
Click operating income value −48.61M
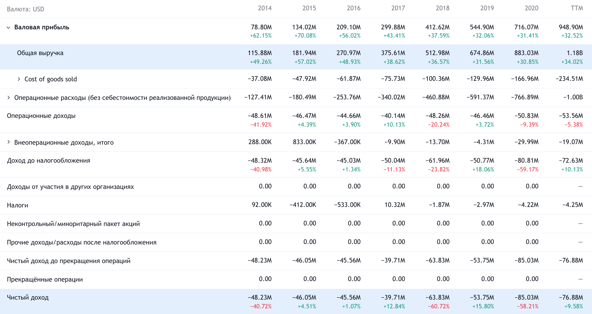(260, 116)
